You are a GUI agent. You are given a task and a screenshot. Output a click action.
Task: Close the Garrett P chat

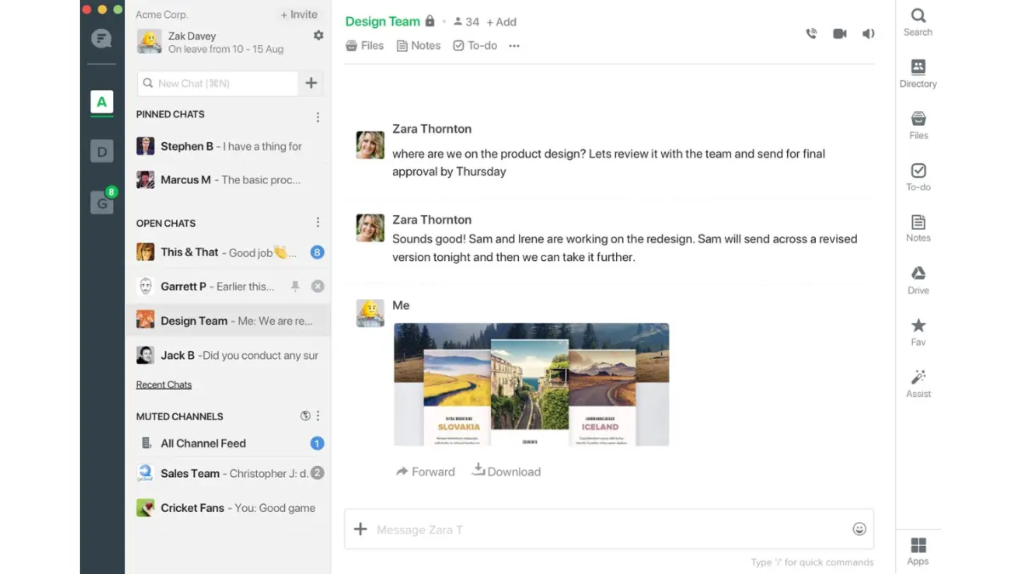point(317,287)
